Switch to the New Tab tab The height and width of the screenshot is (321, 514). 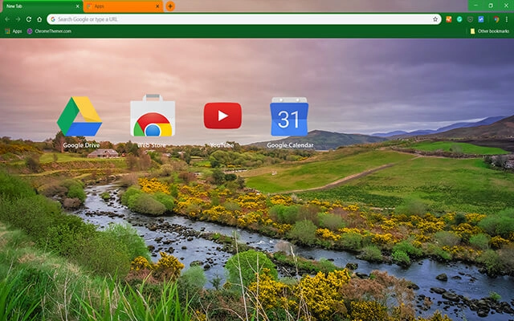pos(42,6)
